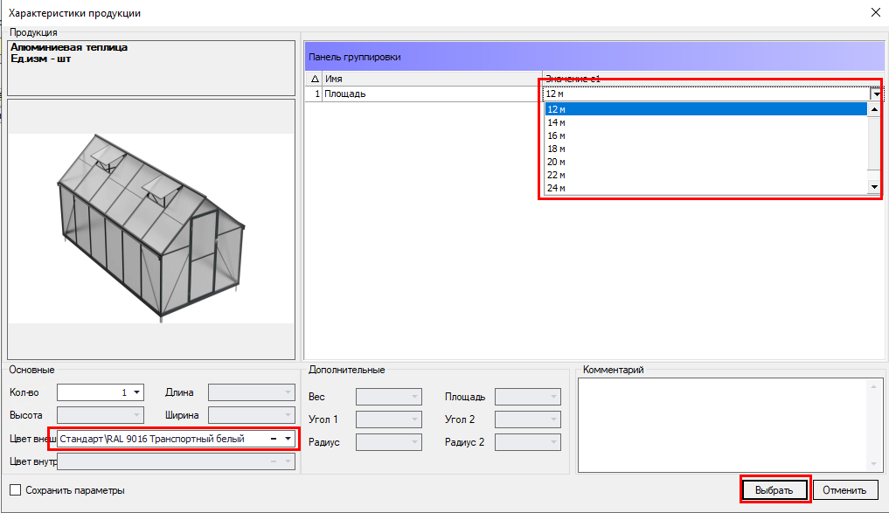Click the Алюминиевая теплица product title
The height and width of the screenshot is (513, 889).
click(69, 47)
